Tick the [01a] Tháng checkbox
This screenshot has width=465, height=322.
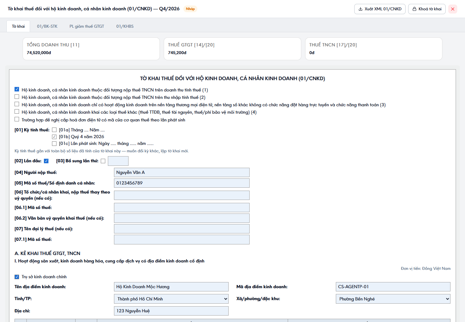pos(54,130)
